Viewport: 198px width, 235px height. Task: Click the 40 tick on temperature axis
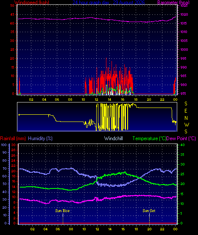coord(182,145)
